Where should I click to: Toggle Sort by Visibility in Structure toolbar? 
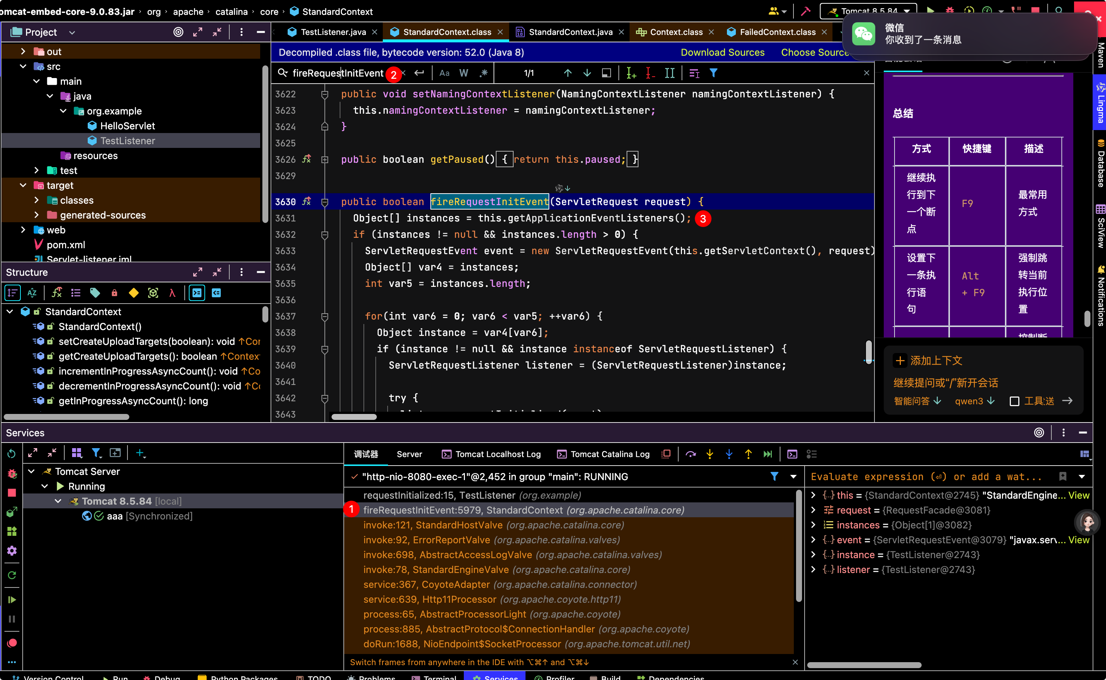click(x=13, y=293)
